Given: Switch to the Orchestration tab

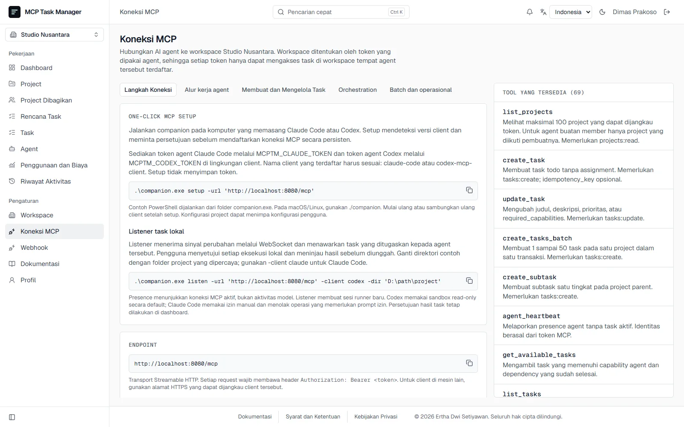Looking at the screenshot, I should 357,90.
